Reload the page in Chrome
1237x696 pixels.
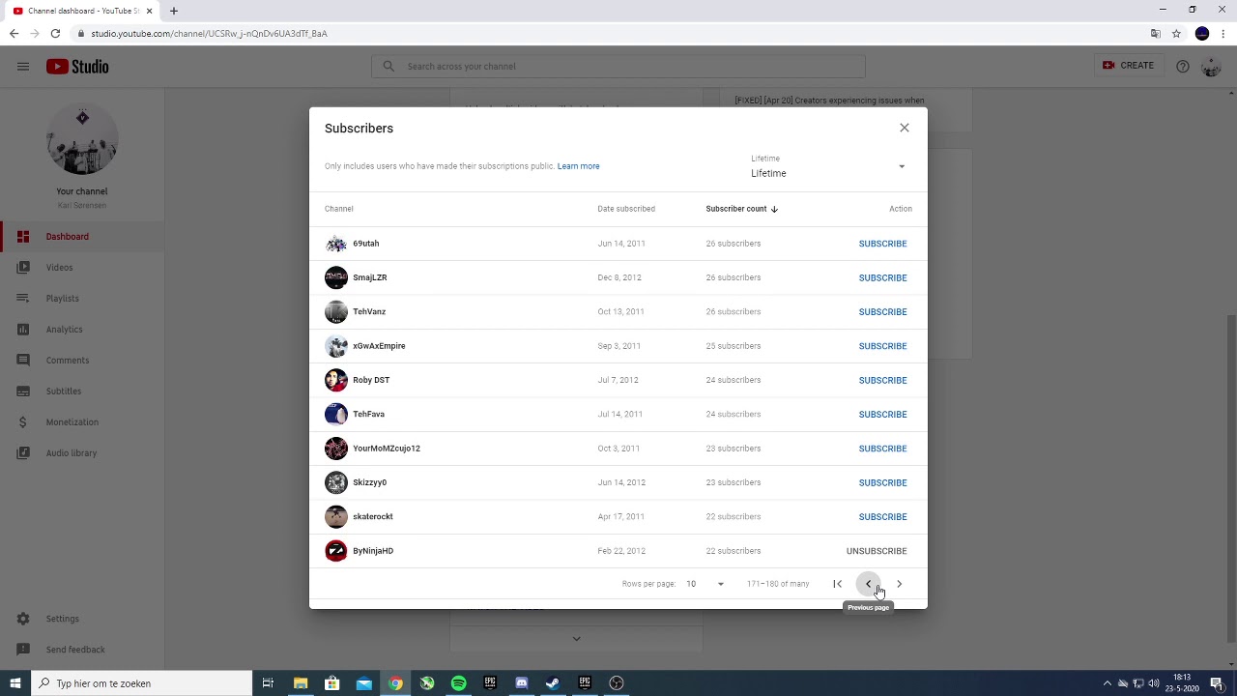(55, 33)
